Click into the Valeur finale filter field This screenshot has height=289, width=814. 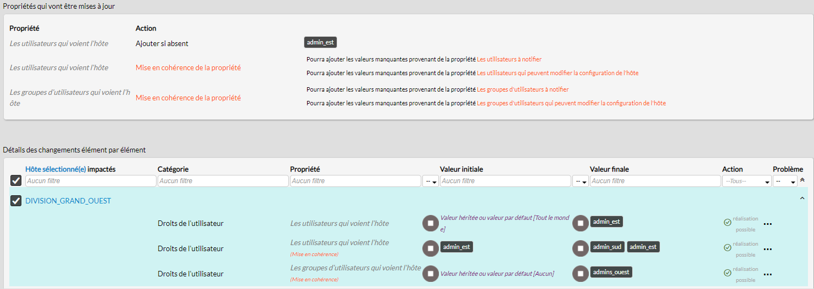click(x=655, y=181)
